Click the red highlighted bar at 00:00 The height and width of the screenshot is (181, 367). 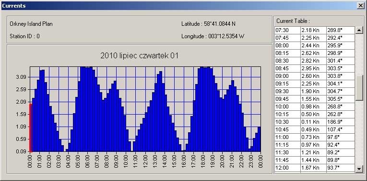click(x=31, y=128)
